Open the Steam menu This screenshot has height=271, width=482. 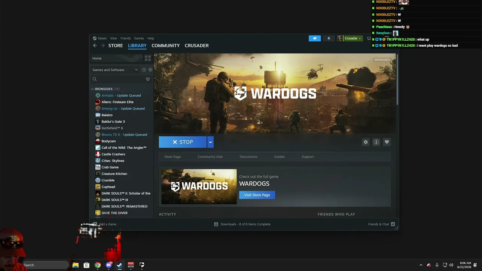[100, 38]
